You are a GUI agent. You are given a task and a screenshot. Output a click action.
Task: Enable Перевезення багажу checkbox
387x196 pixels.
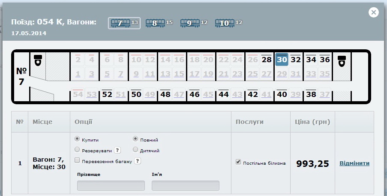77,160
